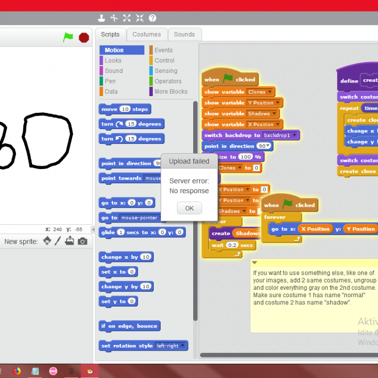Collapse the yellow comment note with the triangle

tap(254, 262)
